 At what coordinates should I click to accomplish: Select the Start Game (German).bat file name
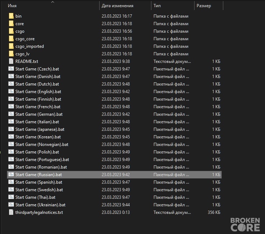39,114
